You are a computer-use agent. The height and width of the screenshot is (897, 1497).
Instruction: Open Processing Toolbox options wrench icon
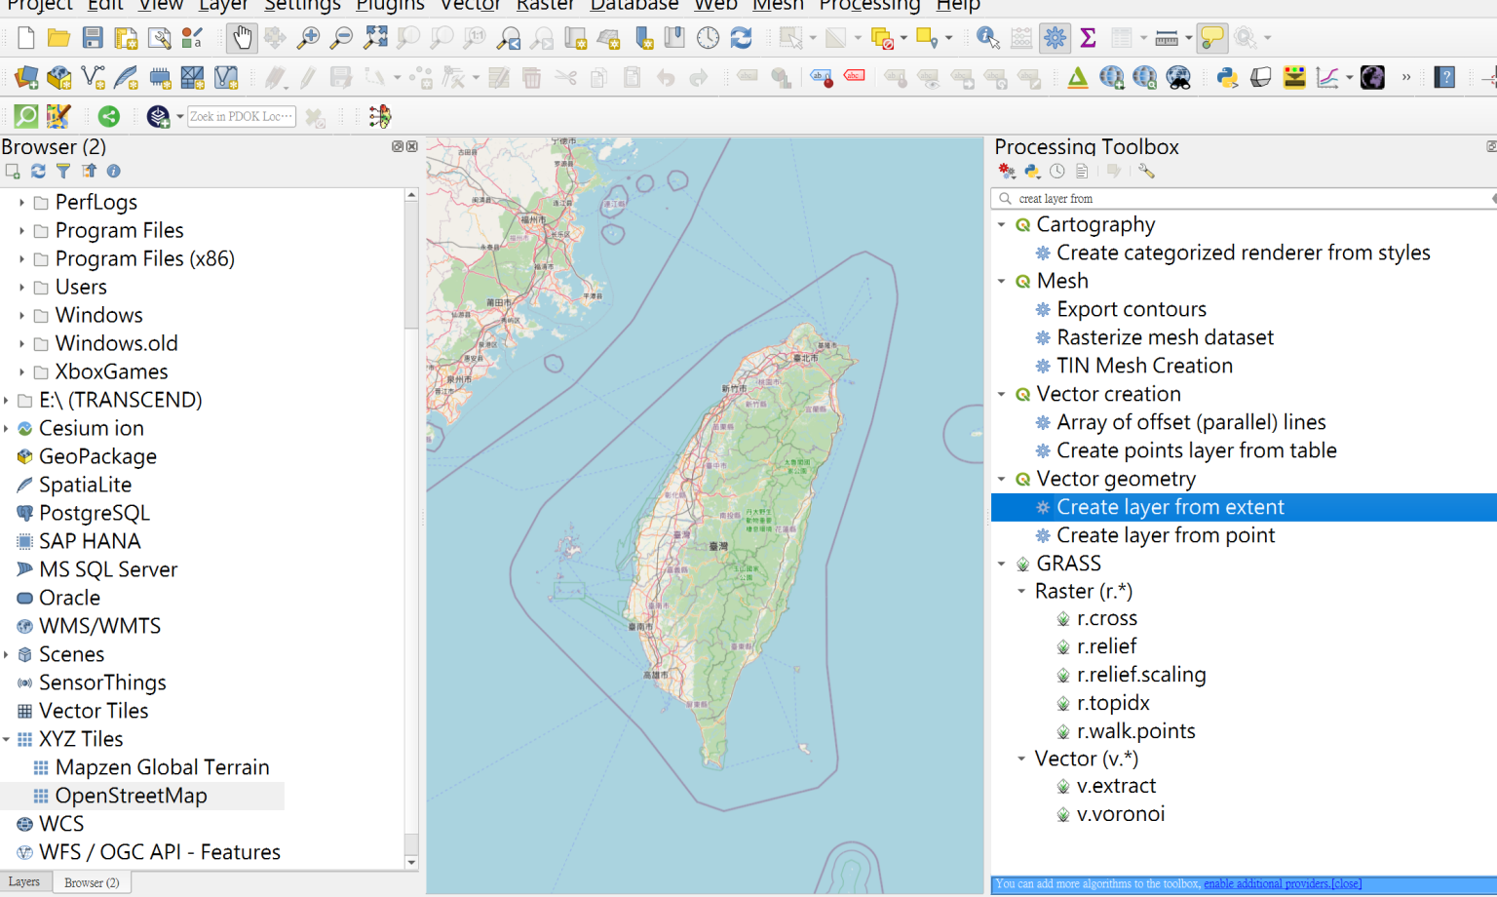click(1146, 172)
